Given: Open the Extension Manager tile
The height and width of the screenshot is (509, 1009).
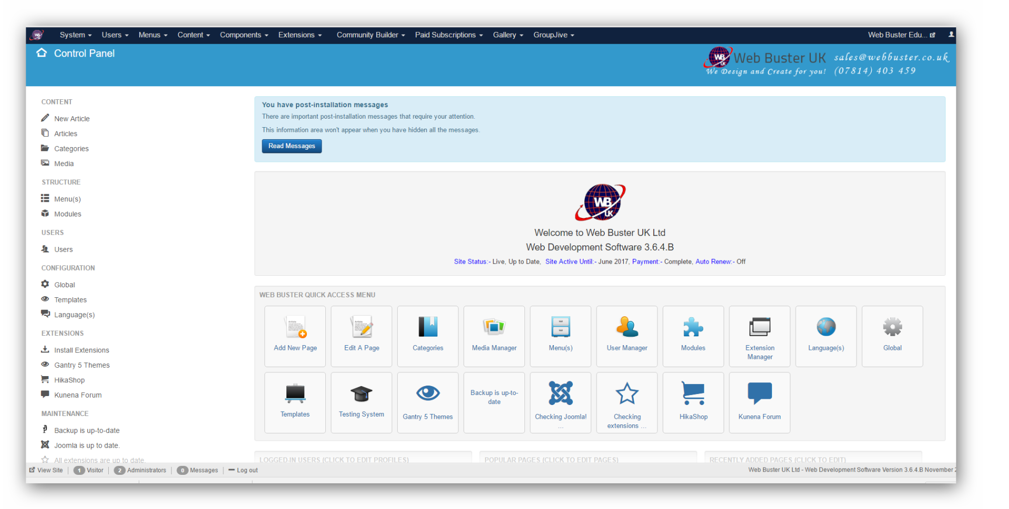Looking at the screenshot, I should tap(759, 336).
